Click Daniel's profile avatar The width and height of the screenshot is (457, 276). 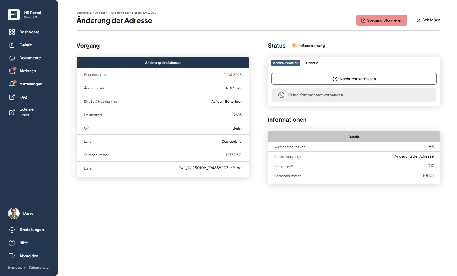point(14,214)
